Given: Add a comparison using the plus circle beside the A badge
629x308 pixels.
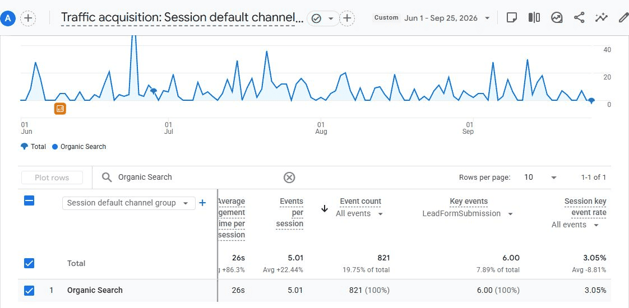Looking at the screenshot, I should (28, 18).
